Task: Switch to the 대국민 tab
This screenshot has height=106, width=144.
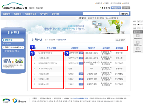Action: point(31,8)
